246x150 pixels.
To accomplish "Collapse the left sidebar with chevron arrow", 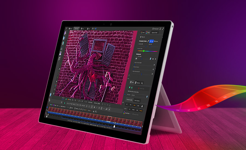I will pos(66,28).
